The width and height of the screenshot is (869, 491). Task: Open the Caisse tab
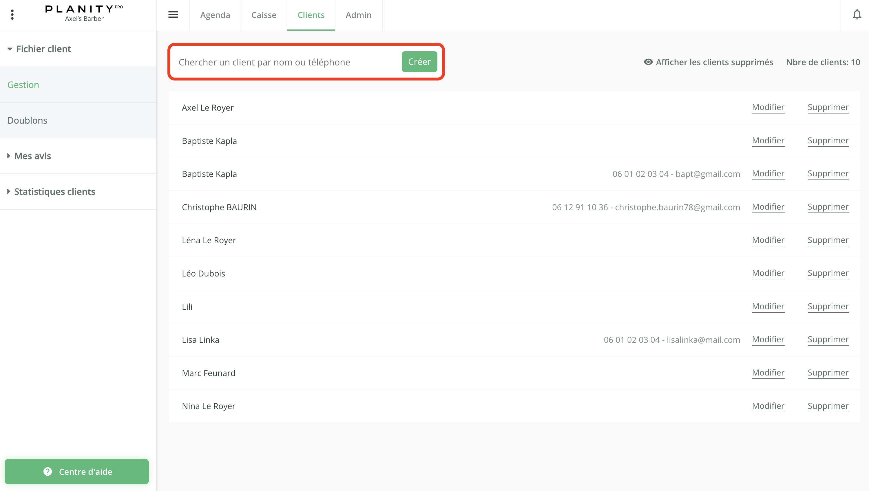point(264,15)
